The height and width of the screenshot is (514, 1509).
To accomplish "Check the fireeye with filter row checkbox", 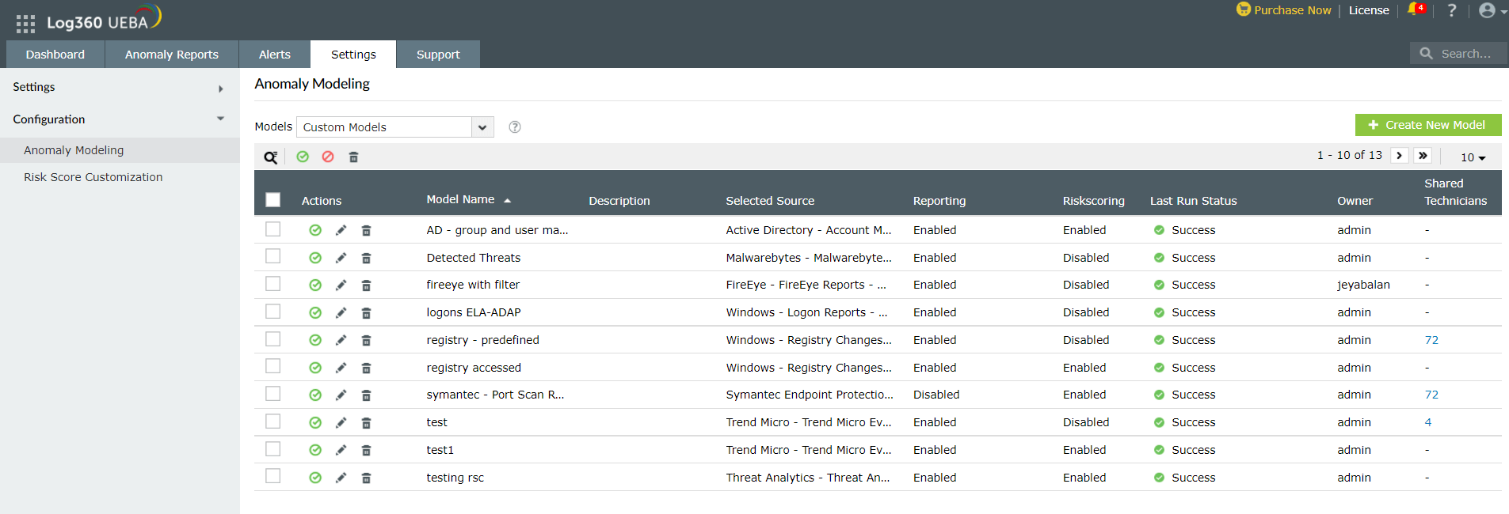I will point(273,284).
